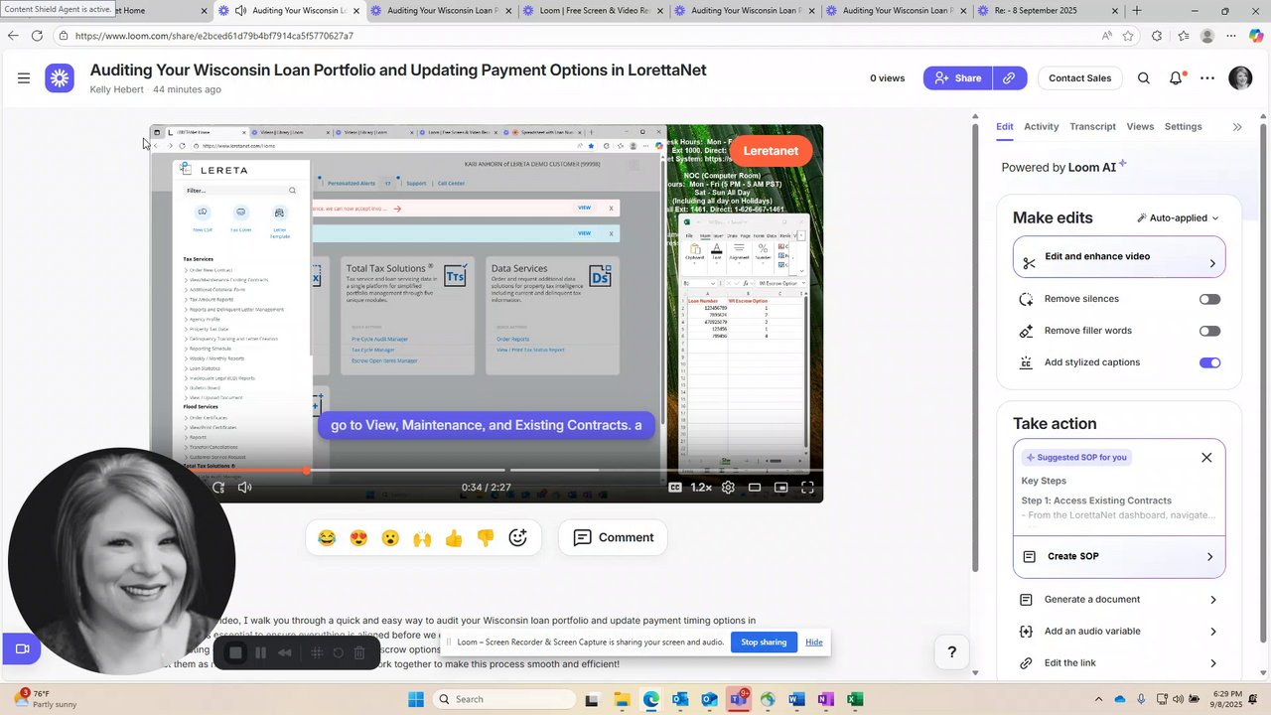The image size is (1271, 715).
Task: Open the user profile avatar
Action: pos(1240,78)
